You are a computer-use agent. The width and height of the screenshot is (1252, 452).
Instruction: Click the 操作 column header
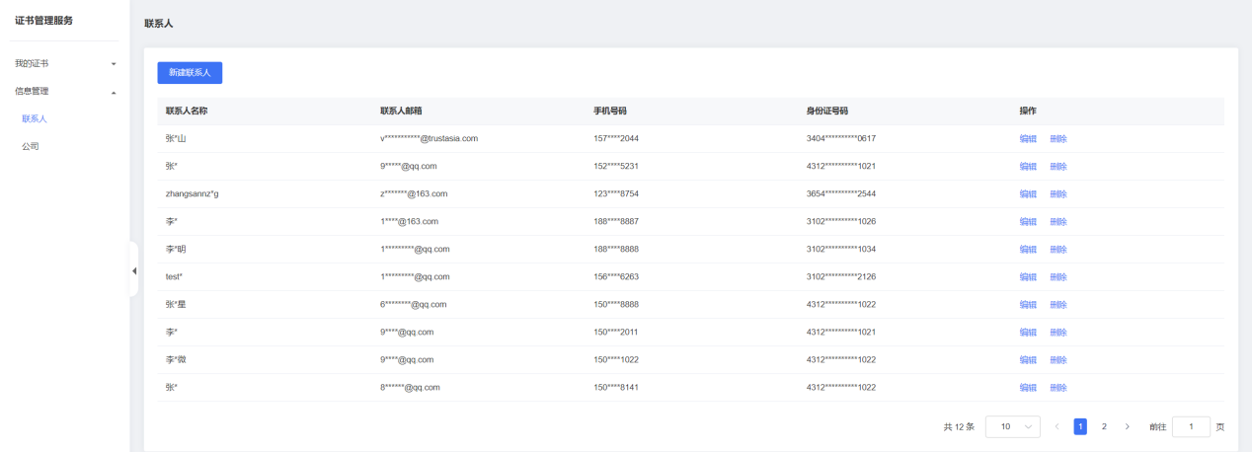click(1028, 111)
